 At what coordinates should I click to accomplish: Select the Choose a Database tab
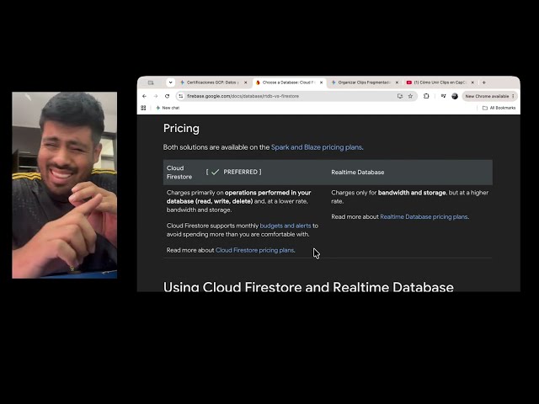click(289, 82)
